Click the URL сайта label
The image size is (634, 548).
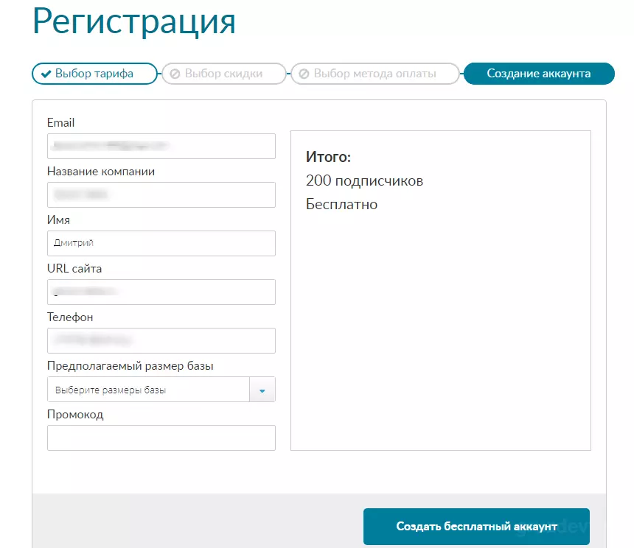[74, 269]
